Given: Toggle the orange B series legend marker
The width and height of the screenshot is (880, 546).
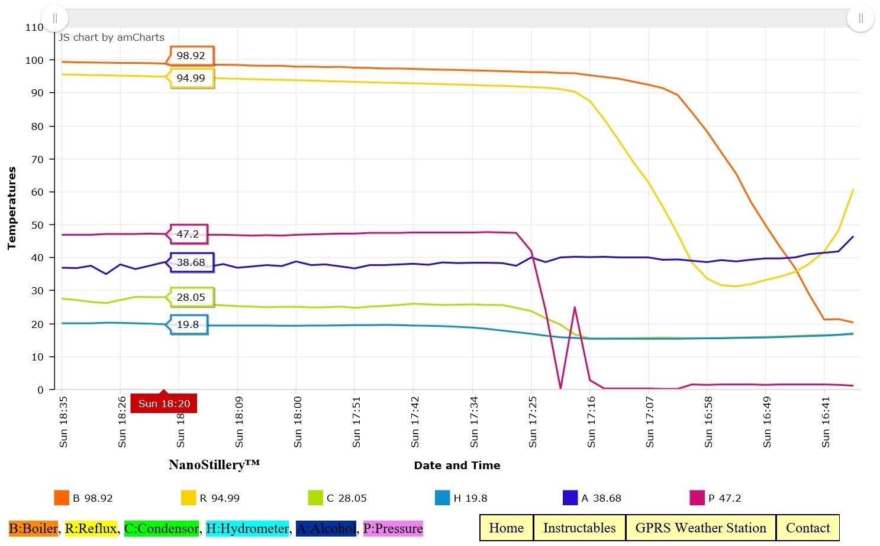Looking at the screenshot, I should tap(62, 498).
